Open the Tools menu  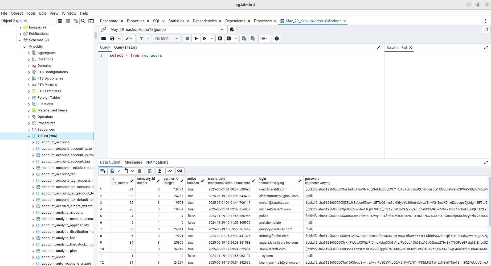pos(31,13)
